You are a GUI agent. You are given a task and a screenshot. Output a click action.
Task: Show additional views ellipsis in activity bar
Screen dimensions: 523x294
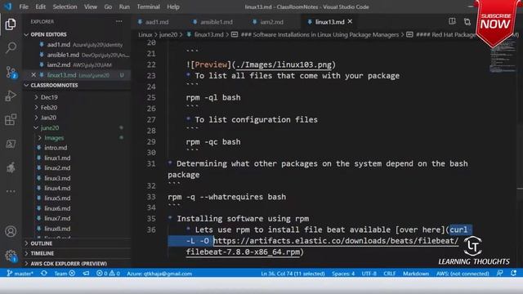[x=11, y=191]
